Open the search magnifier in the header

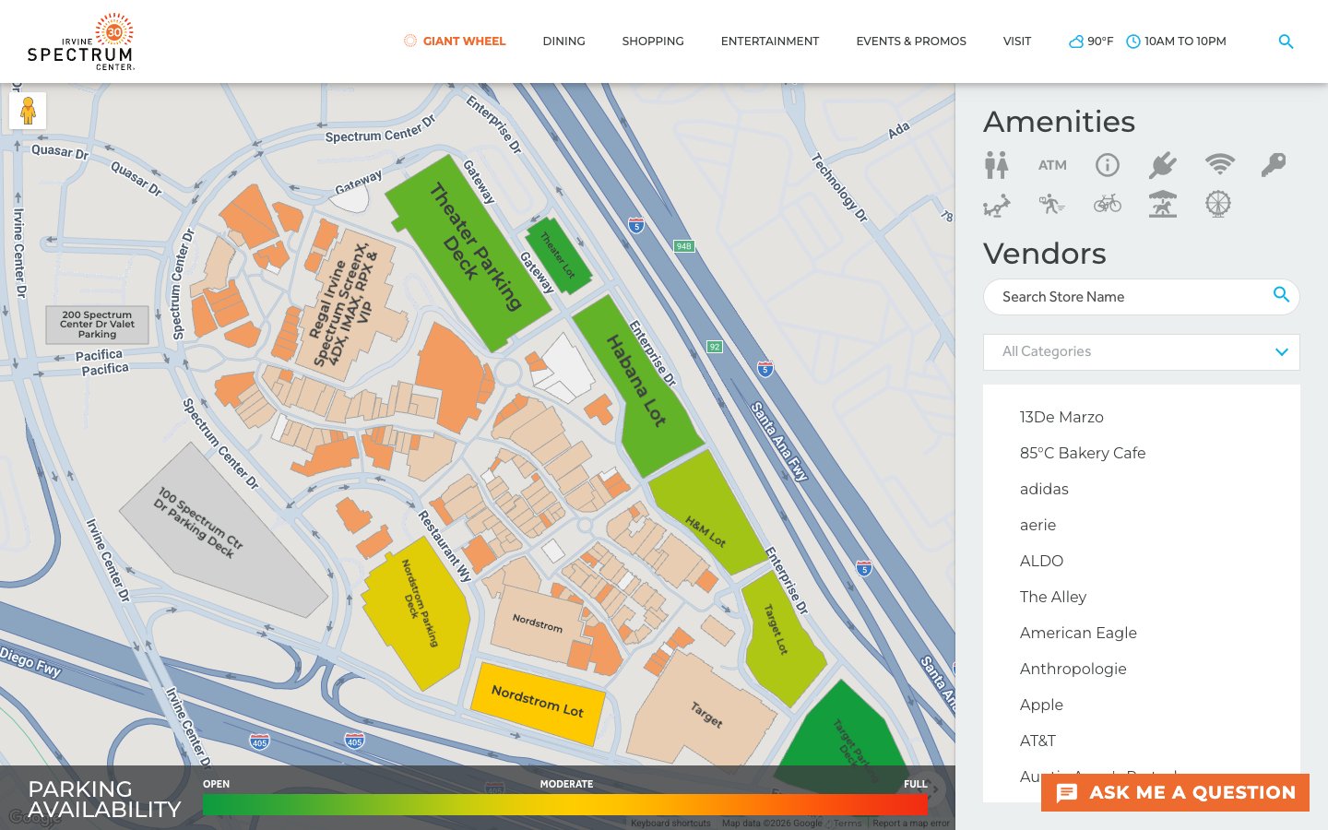[x=1286, y=41]
